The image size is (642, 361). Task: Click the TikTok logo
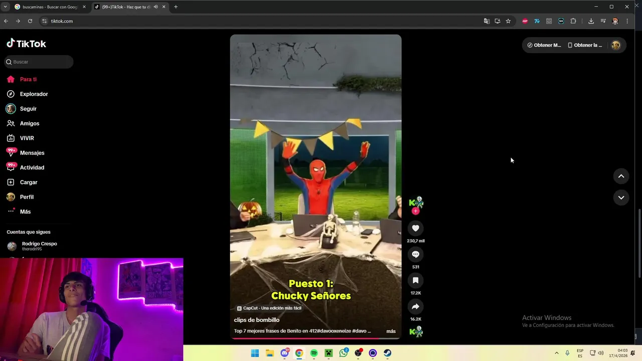point(26,44)
